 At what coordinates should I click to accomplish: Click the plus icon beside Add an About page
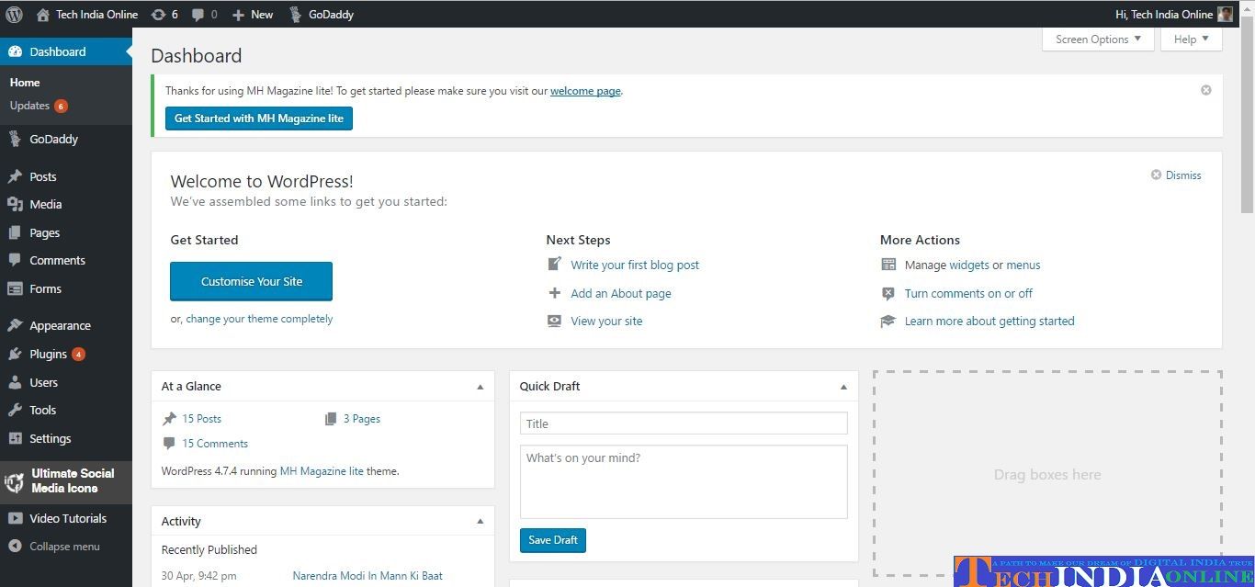pos(554,293)
